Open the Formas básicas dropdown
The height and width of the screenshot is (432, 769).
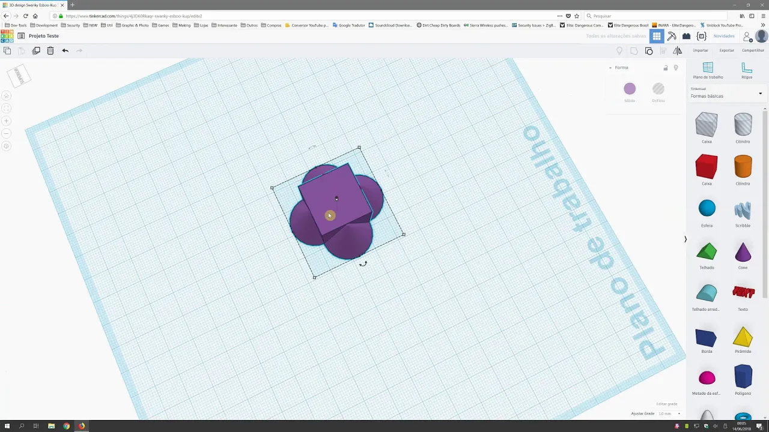726,94
